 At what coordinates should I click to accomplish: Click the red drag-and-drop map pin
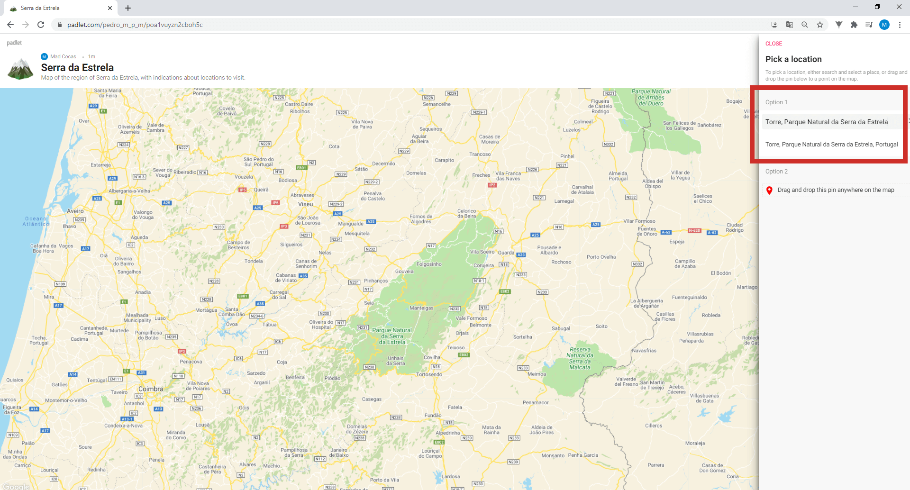(x=769, y=191)
